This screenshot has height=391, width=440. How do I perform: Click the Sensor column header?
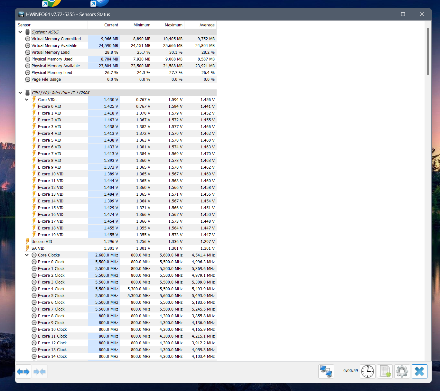click(51, 25)
